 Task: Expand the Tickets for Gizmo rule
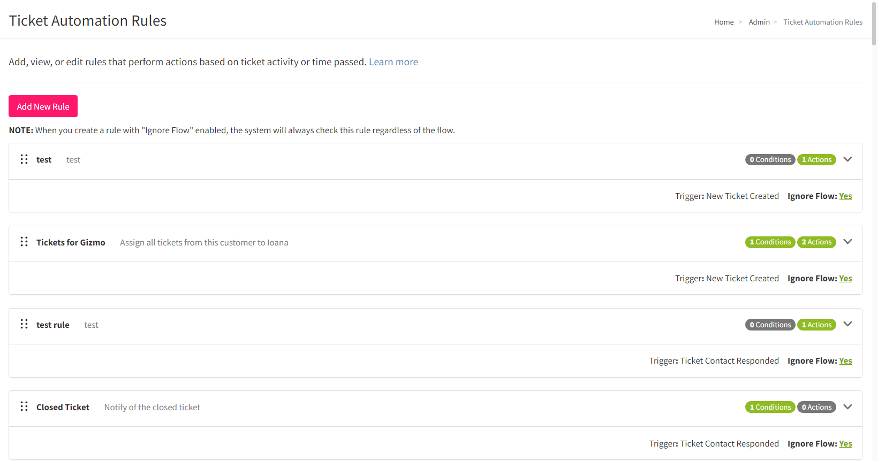point(847,242)
